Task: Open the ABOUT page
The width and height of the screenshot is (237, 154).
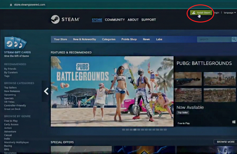Action: (x=133, y=20)
